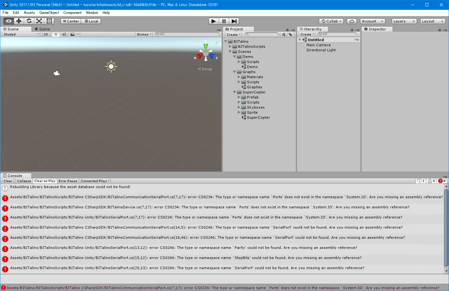Image resolution: width=449 pixels, height=291 pixels.
Task: Open the Layers dropdown
Action: [x=404, y=21]
